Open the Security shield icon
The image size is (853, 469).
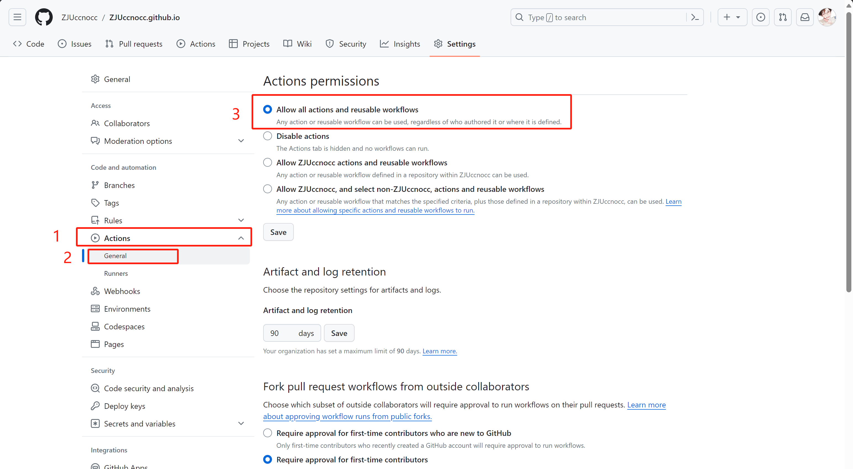pos(329,43)
